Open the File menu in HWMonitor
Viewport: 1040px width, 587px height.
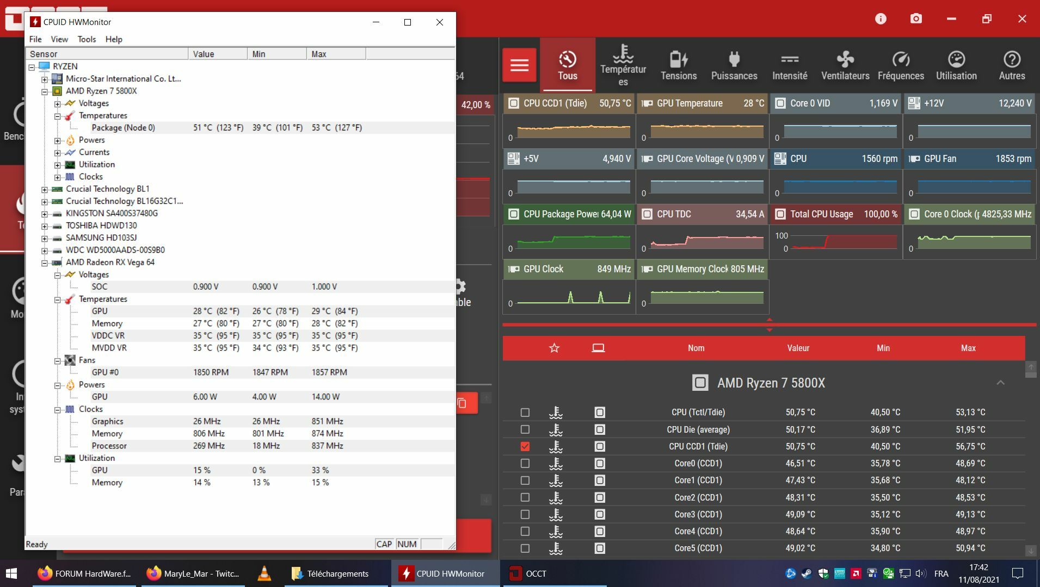[35, 39]
